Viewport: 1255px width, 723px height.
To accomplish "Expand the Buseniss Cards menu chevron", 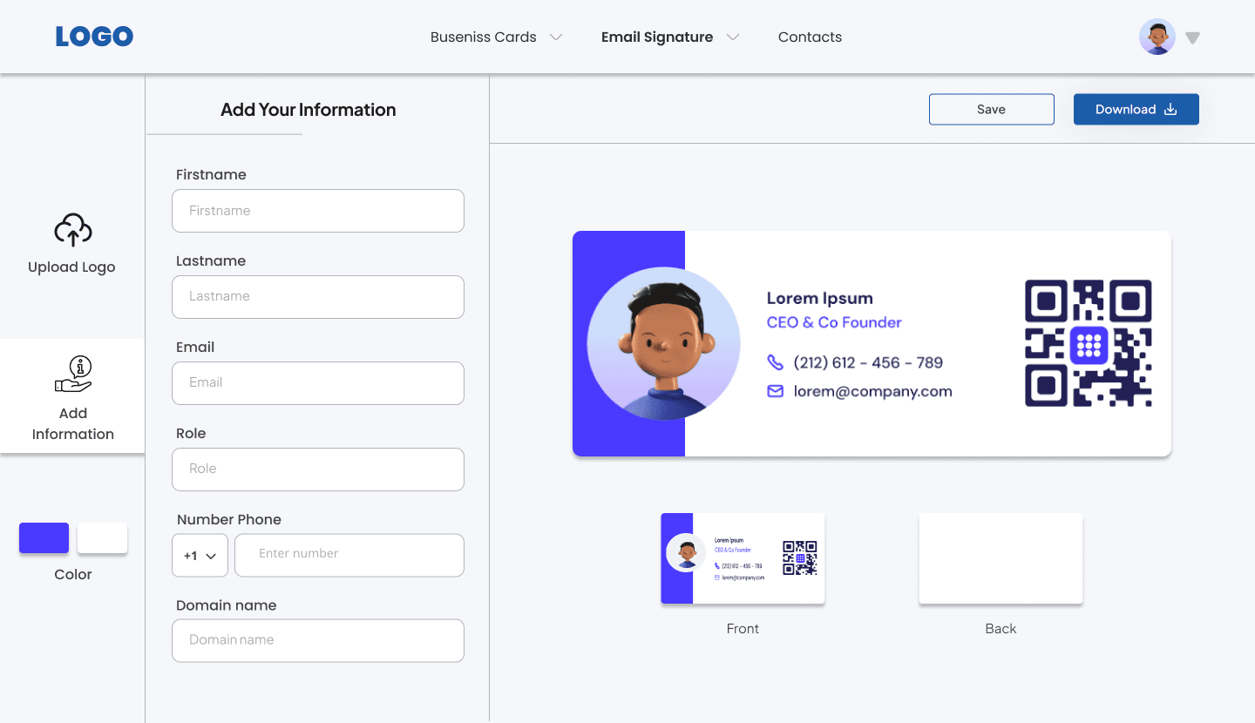I will pyautogui.click(x=555, y=37).
